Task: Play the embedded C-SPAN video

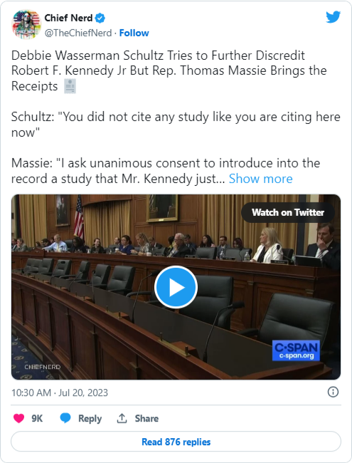Action: coord(176,287)
